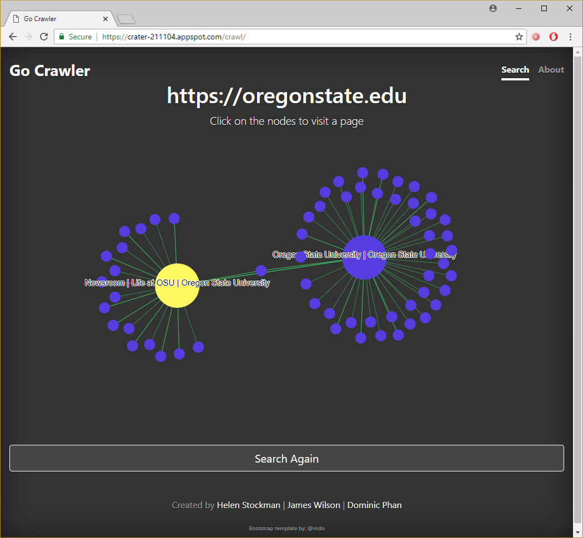583x538 pixels.
Task: Open the @mdo template author link
Action: pos(316,529)
